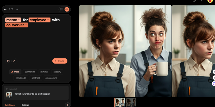215x107 pixels.
Task: Click the main image with two co-workers
Action: click(125, 51)
